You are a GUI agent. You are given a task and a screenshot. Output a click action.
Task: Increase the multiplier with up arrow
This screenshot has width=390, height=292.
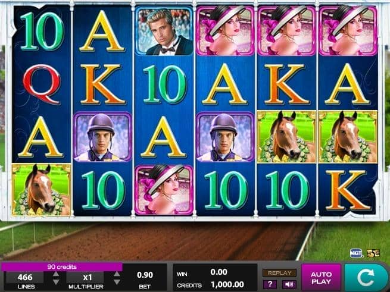(117, 274)
